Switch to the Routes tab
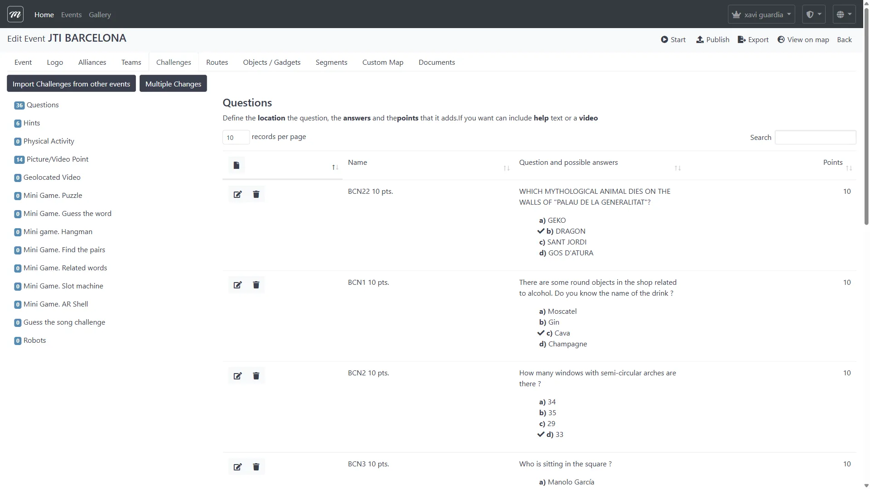The height and width of the screenshot is (489, 870). pos(217,62)
